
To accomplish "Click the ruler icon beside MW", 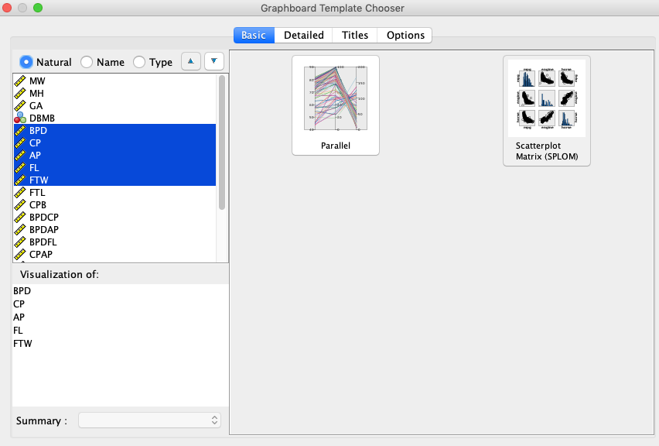I will 20,81.
